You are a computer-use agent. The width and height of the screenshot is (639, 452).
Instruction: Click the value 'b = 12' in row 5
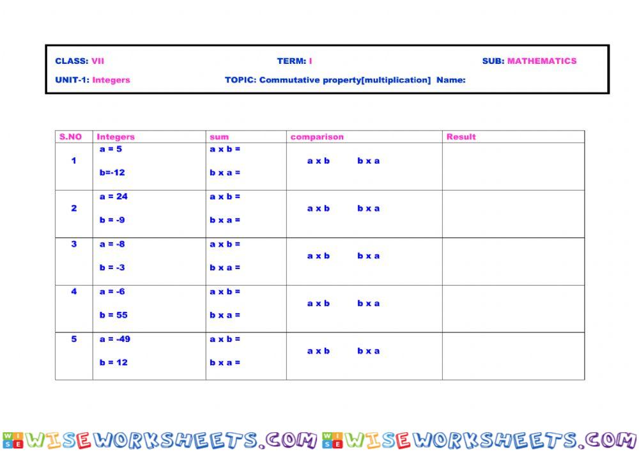click(114, 362)
